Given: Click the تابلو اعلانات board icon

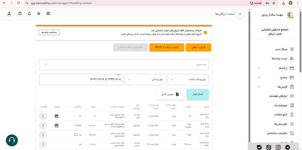Looking at the screenshot, I should pos(292,114).
